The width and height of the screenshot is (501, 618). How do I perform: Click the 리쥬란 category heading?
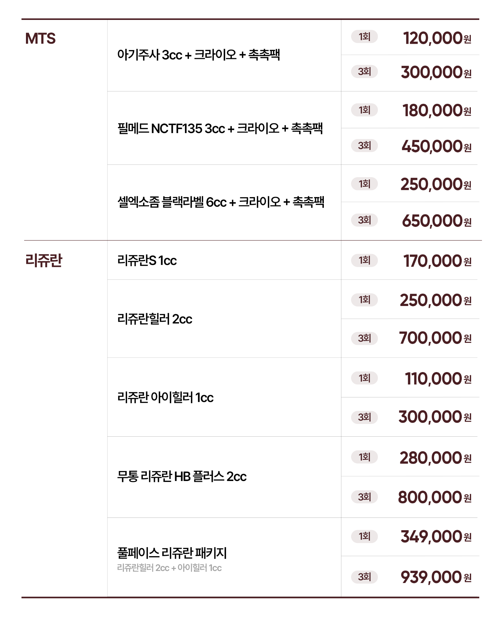44,260
